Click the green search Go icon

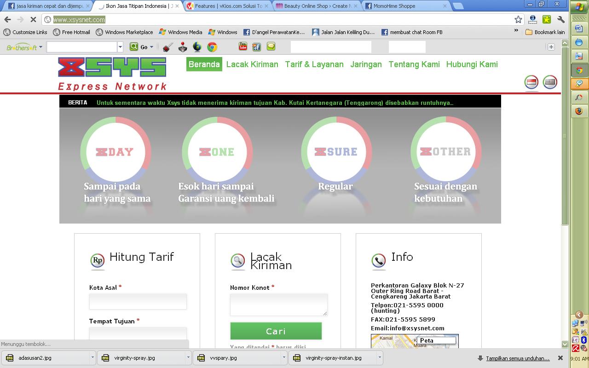coord(134,46)
